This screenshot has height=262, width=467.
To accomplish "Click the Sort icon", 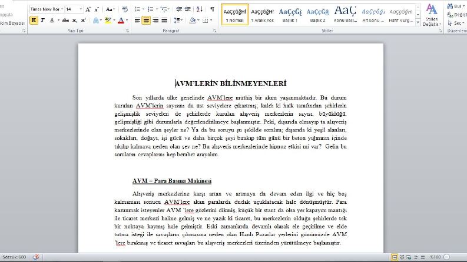I will [x=200, y=9].
